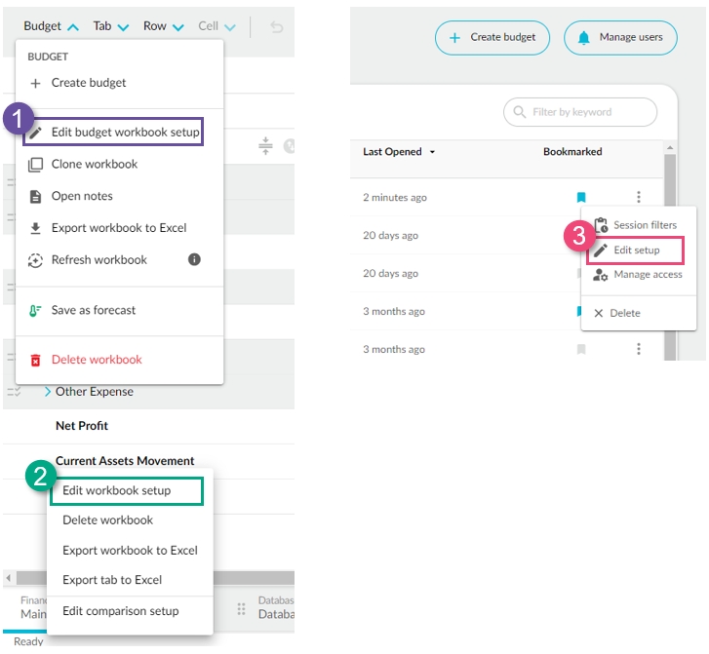The height and width of the screenshot is (654, 709).
Task: Expand the Other Expense row
Action: point(48,392)
